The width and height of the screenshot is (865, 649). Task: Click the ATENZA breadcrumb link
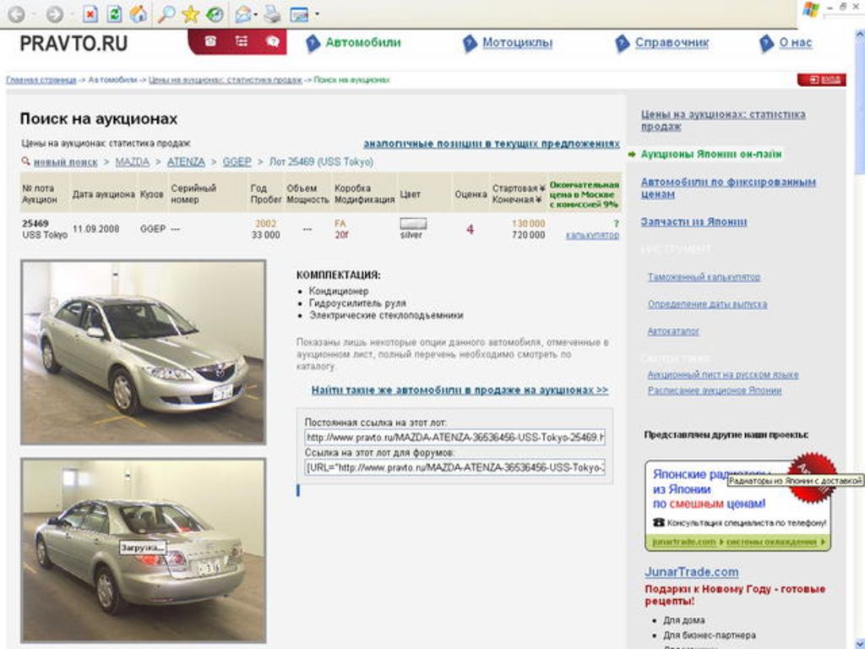185,161
